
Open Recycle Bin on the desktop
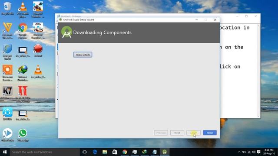pyautogui.click(x=7, y=8)
